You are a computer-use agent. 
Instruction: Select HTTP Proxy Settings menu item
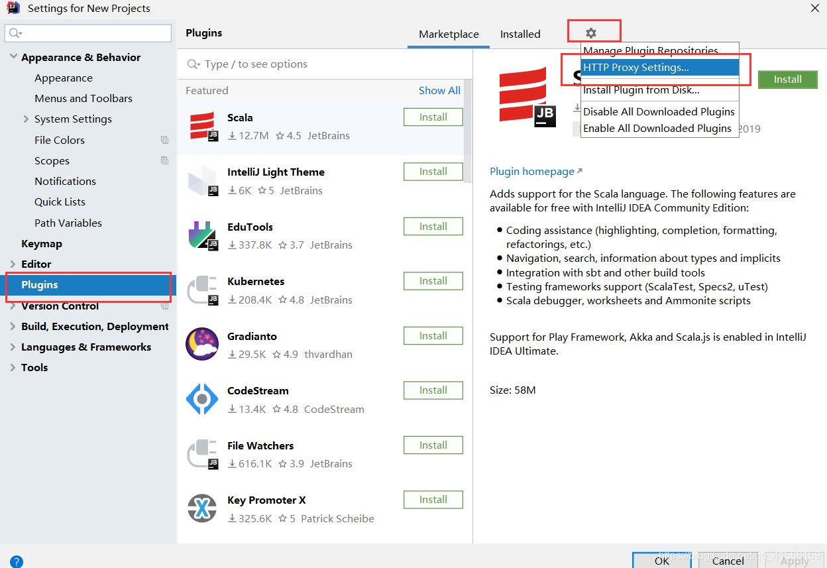tap(659, 67)
